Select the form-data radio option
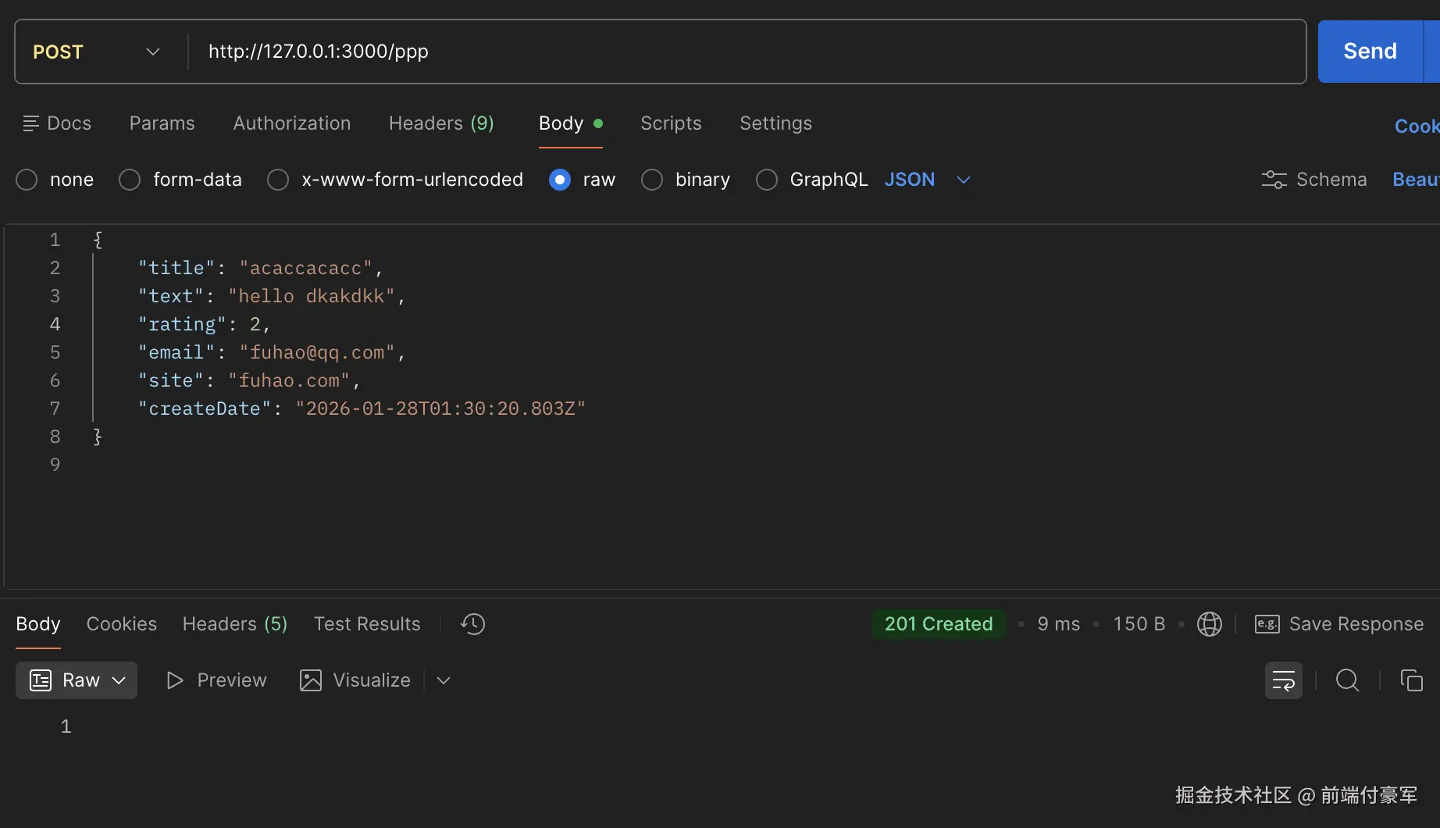 point(130,180)
